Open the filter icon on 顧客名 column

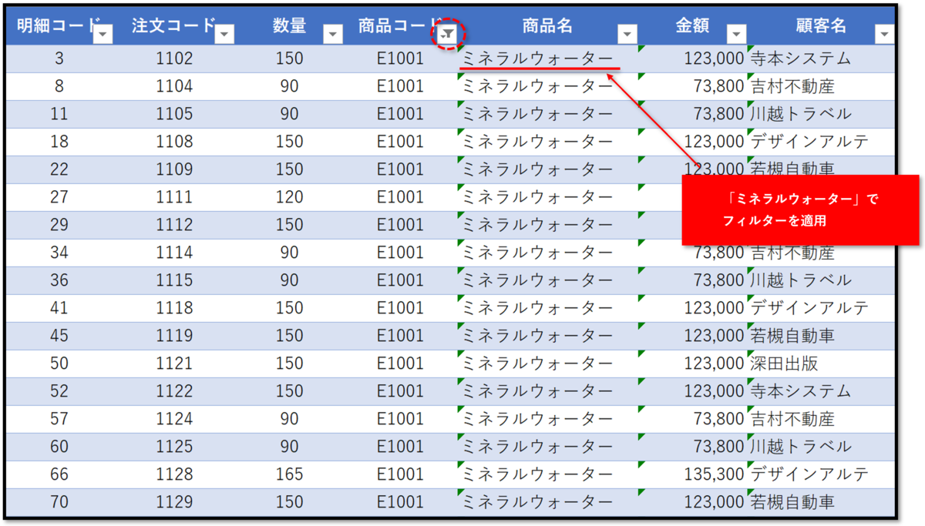[885, 33]
